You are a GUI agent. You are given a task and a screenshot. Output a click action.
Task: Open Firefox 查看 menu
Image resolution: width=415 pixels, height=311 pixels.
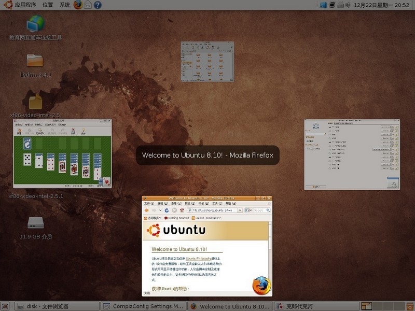(176, 203)
